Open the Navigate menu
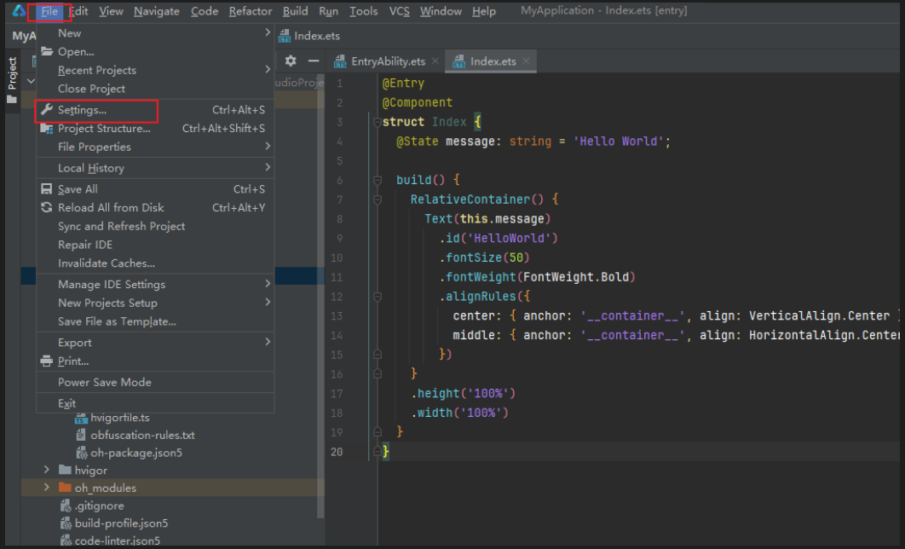 (157, 12)
